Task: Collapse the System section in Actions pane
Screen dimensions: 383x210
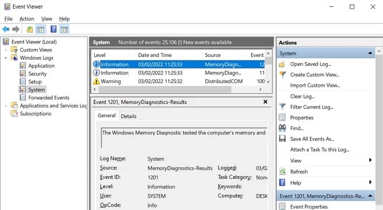Action: pos(370,53)
